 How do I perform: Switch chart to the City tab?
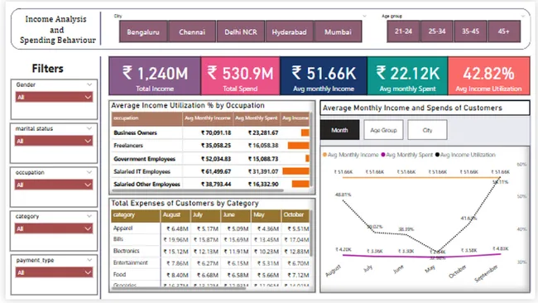(428, 130)
